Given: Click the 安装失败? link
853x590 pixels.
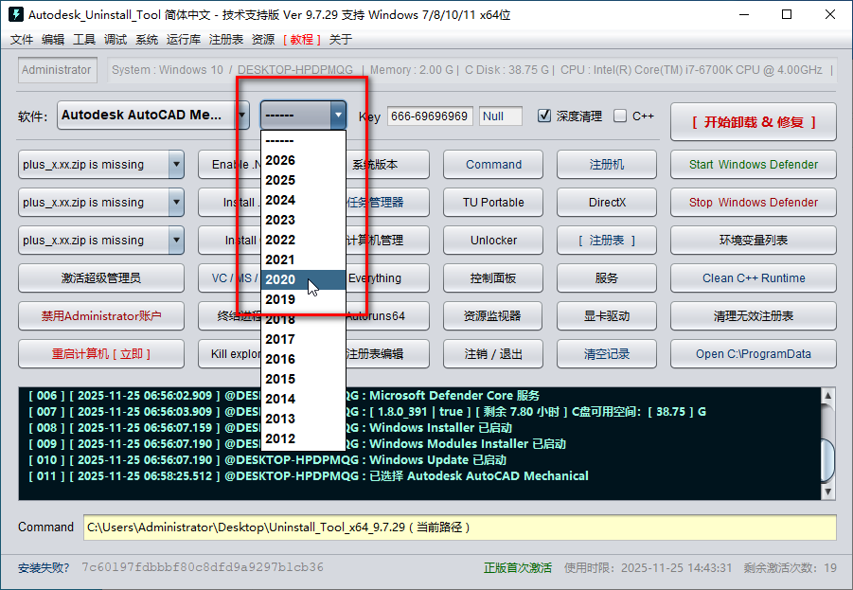Looking at the screenshot, I should (44, 568).
